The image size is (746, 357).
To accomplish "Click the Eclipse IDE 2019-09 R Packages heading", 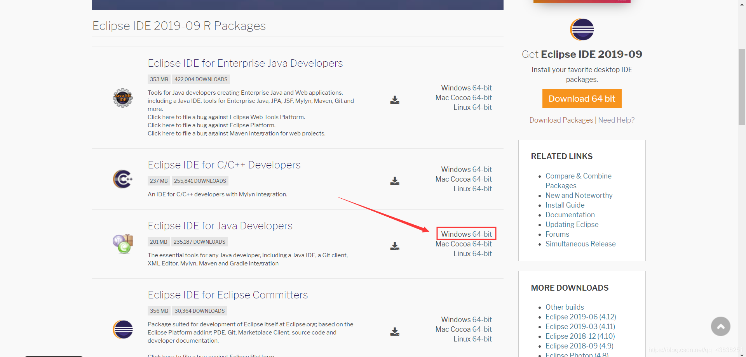I will [179, 26].
